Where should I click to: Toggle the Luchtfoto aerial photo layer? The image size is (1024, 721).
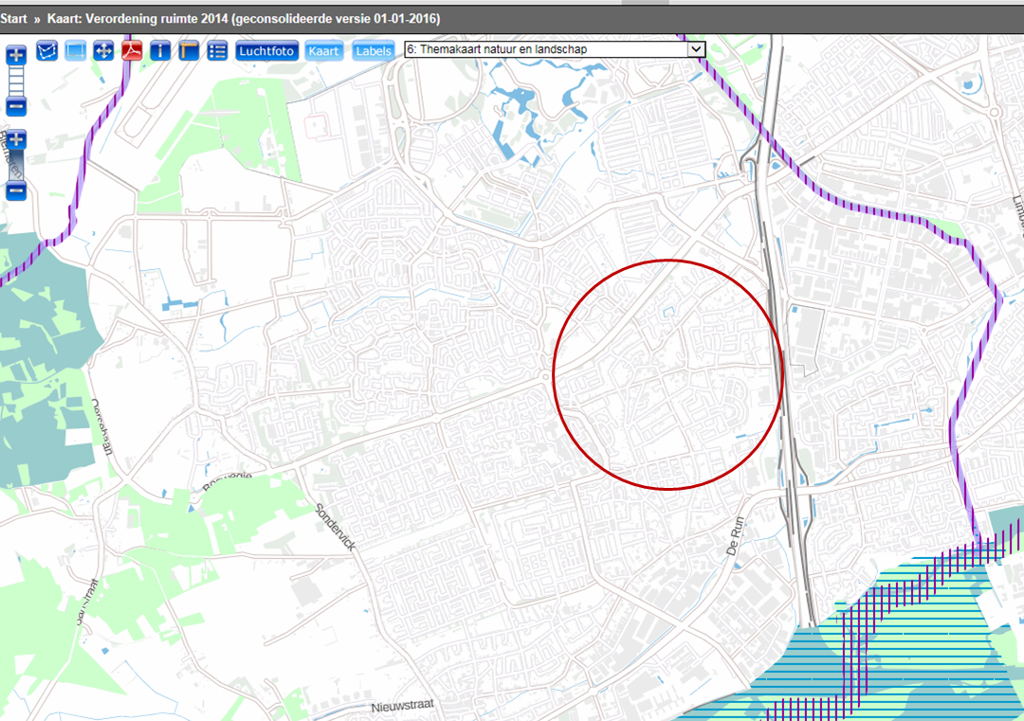(266, 51)
